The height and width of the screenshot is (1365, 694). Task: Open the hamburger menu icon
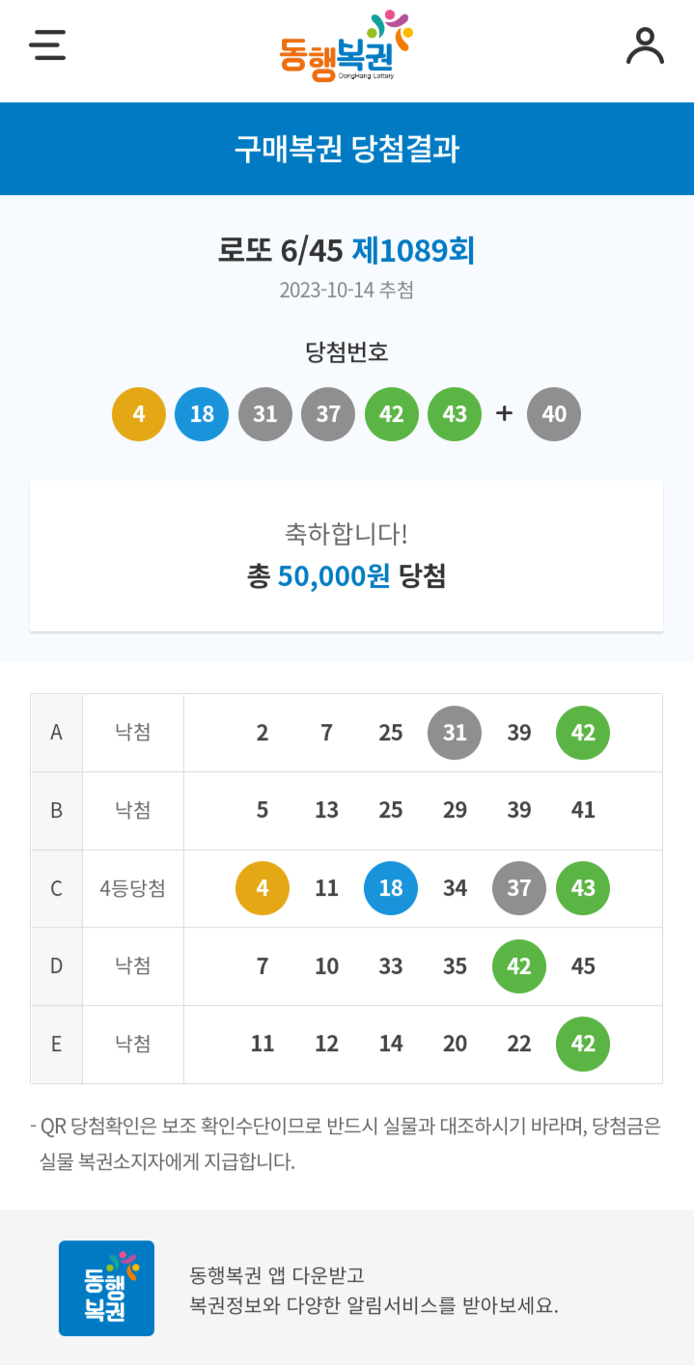(47, 45)
